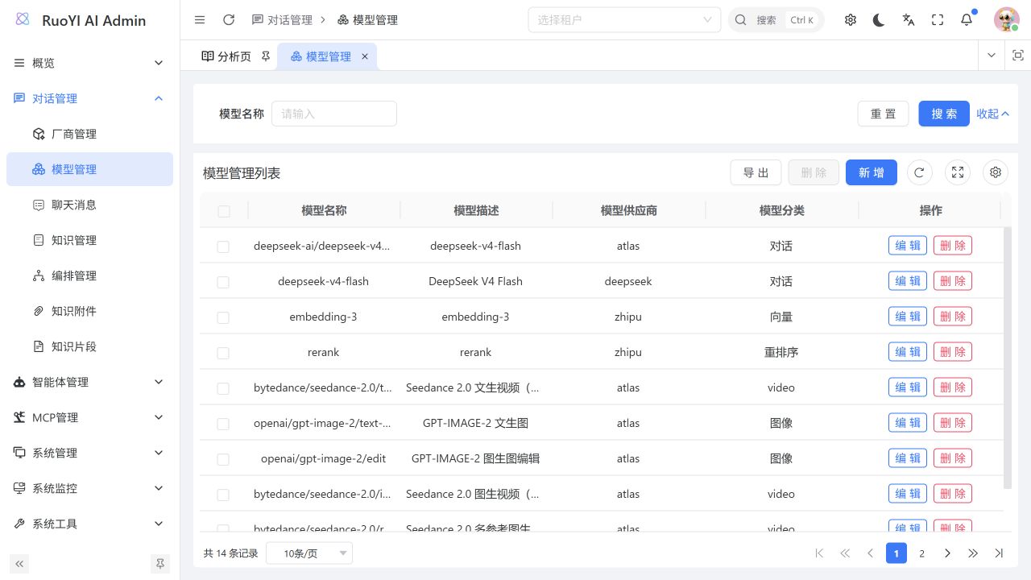Check the deepseek-ai/deepseek-v4 row checkbox

click(223, 246)
